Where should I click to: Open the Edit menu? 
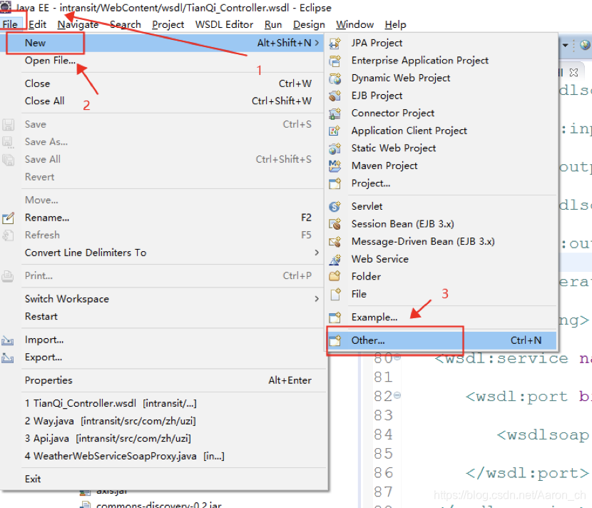click(x=37, y=24)
